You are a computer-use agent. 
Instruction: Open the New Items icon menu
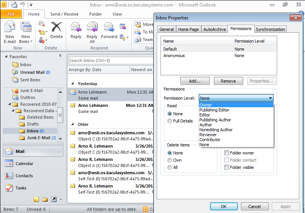point(26,27)
